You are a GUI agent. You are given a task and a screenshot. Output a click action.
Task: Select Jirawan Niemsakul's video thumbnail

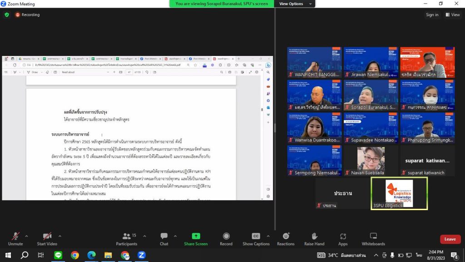pyautogui.click(x=371, y=62)
